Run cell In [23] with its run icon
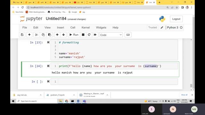Image resolution: width=205 pixels, height=115 pixels. pyautogui.click(x=48, y=42)
